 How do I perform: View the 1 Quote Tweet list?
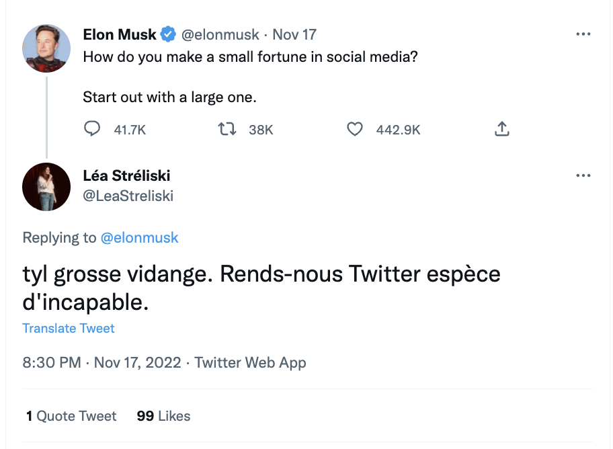[x=71, y=416]
